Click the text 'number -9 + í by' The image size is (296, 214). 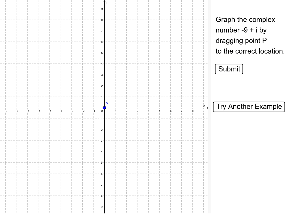coord(241,30)
